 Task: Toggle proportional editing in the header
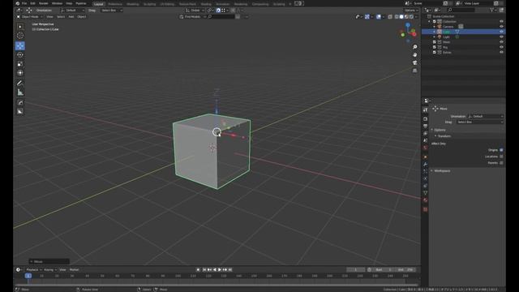233,11
